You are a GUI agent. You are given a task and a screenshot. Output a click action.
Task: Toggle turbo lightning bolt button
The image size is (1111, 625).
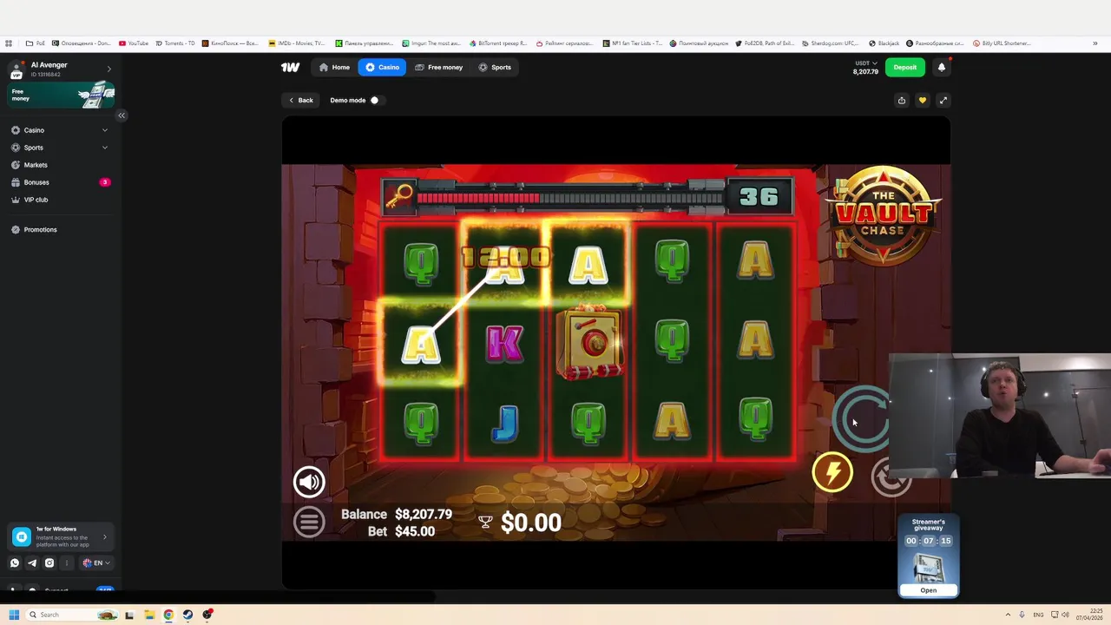tap(832, 472)
